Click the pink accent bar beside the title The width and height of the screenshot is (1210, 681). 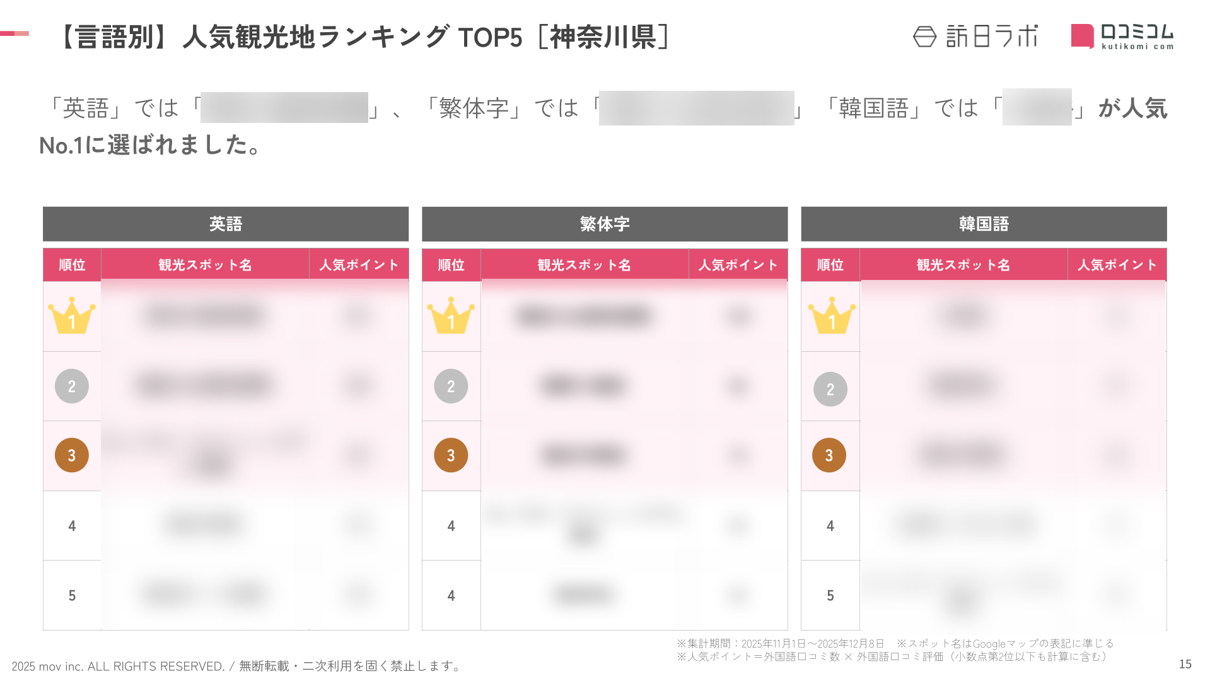point(15,33)
